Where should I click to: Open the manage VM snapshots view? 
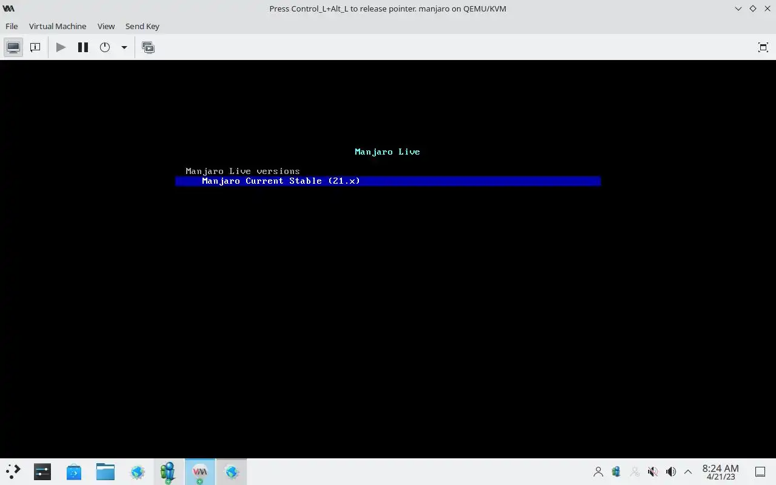[x=148, y=47]
